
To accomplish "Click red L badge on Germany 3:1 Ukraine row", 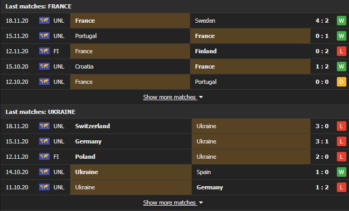I will 341,141.
